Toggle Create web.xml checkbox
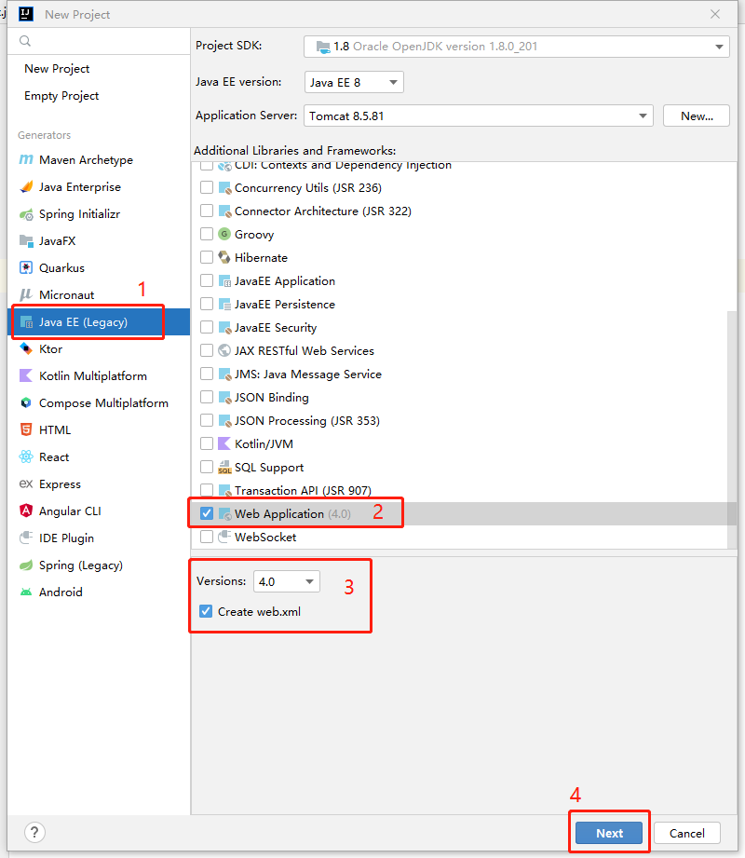 pos(206,611)
